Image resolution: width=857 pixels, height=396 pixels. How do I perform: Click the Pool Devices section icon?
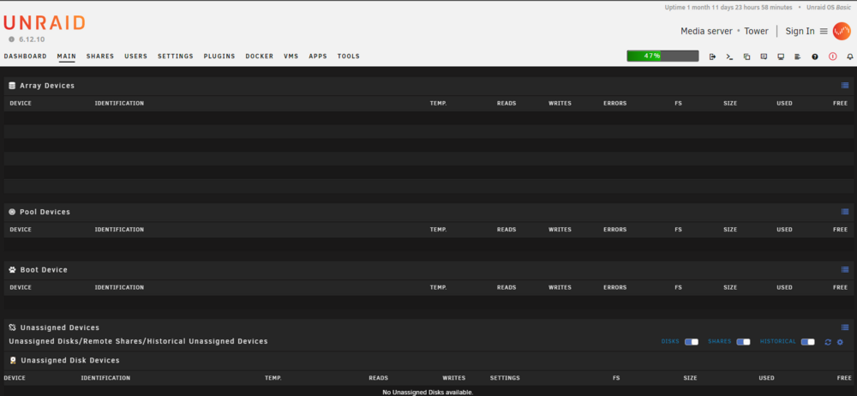pos(12,212)
